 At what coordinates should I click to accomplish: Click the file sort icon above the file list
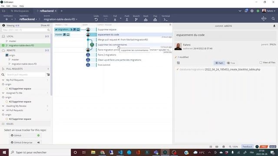click(178, 63)
